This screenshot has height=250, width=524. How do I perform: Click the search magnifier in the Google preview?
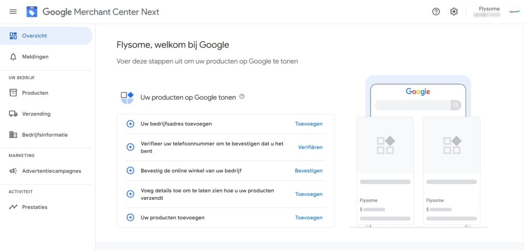[455, 105]
